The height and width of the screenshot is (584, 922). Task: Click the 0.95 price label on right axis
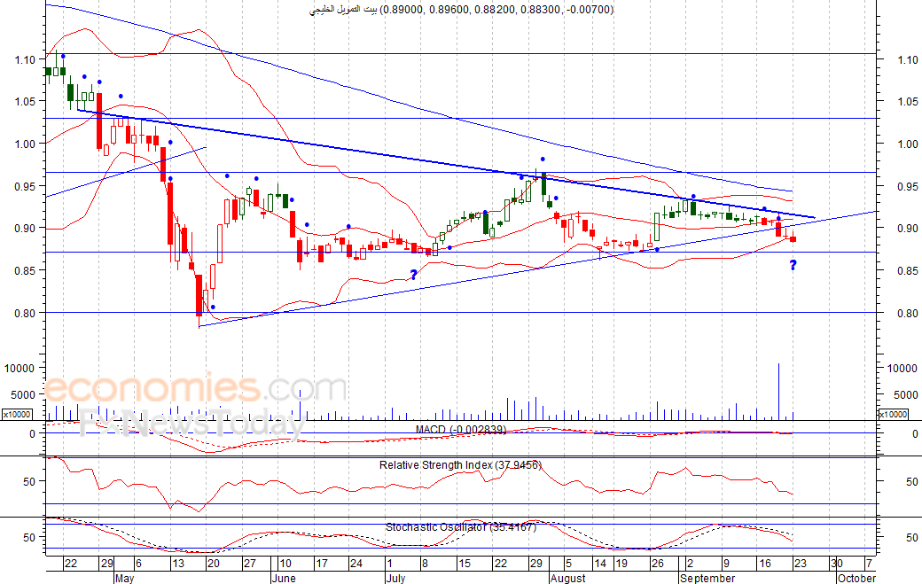pyautogui.click(x=908, y=186)
